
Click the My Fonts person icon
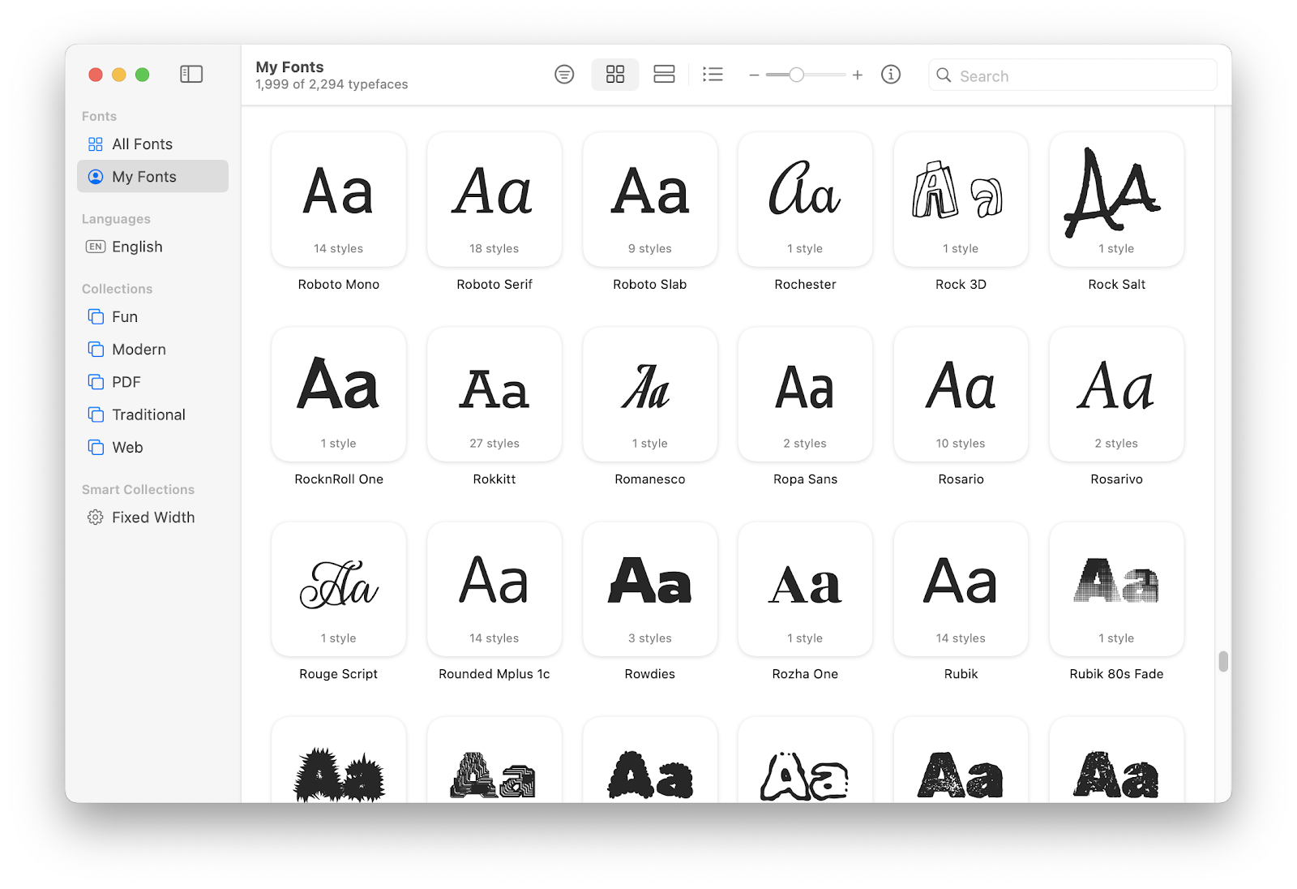point(96,177)
